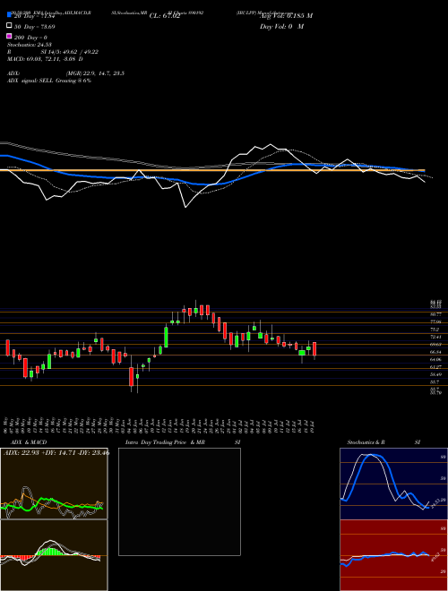Click the 64.06 price level label

pos(436,360)
